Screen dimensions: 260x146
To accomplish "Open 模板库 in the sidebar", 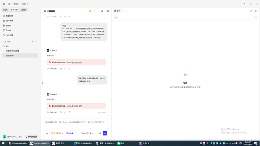I will point(7,26).
